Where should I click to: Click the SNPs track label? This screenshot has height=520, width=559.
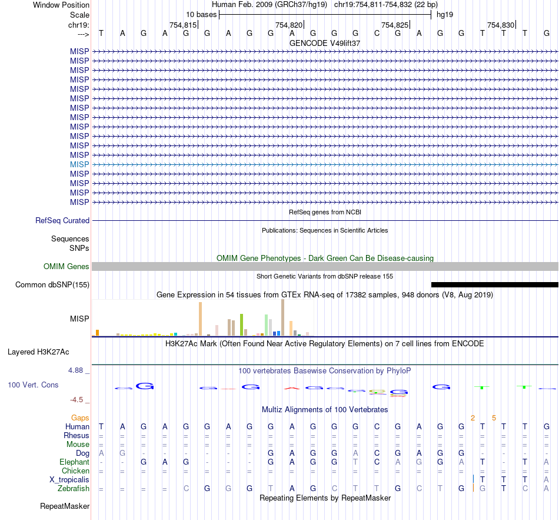pyautogui.click(x=79, y=248)
